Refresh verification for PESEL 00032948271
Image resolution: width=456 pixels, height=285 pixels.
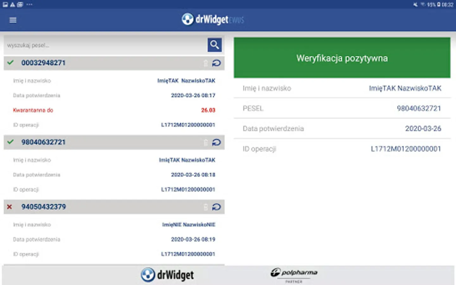click(216, 63)
